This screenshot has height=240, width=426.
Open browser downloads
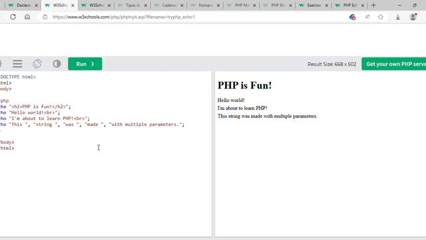tap(398, 17)
